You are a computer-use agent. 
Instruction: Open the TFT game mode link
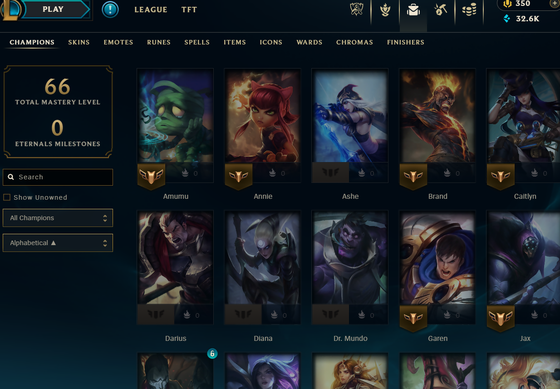tap(189, 10)
